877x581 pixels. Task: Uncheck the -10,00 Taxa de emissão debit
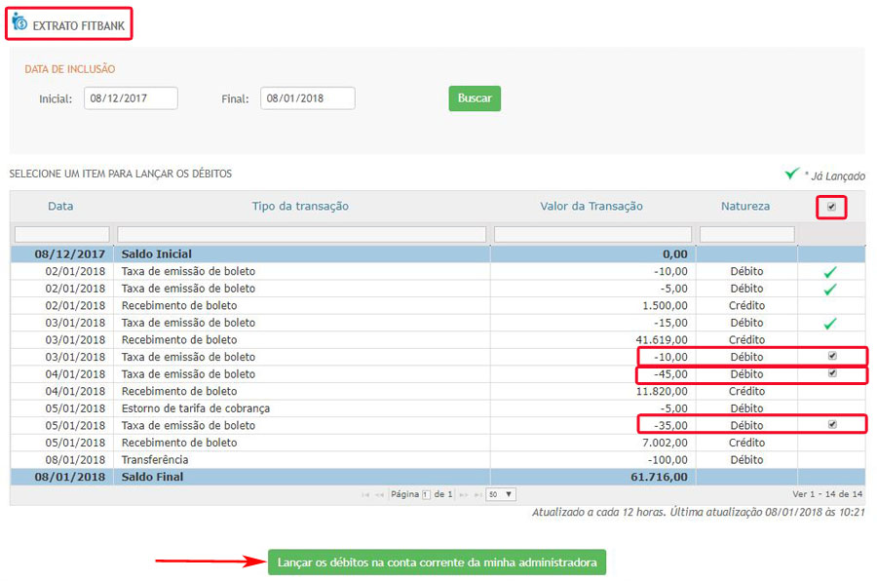pos(833,357)
